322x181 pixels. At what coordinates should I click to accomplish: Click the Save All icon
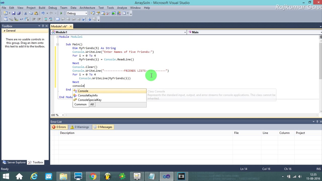pos(19,13)
